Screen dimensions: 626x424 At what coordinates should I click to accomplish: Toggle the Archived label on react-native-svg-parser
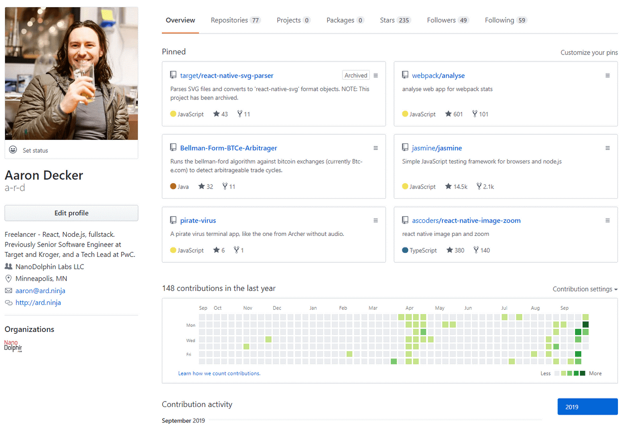(356, 75)
